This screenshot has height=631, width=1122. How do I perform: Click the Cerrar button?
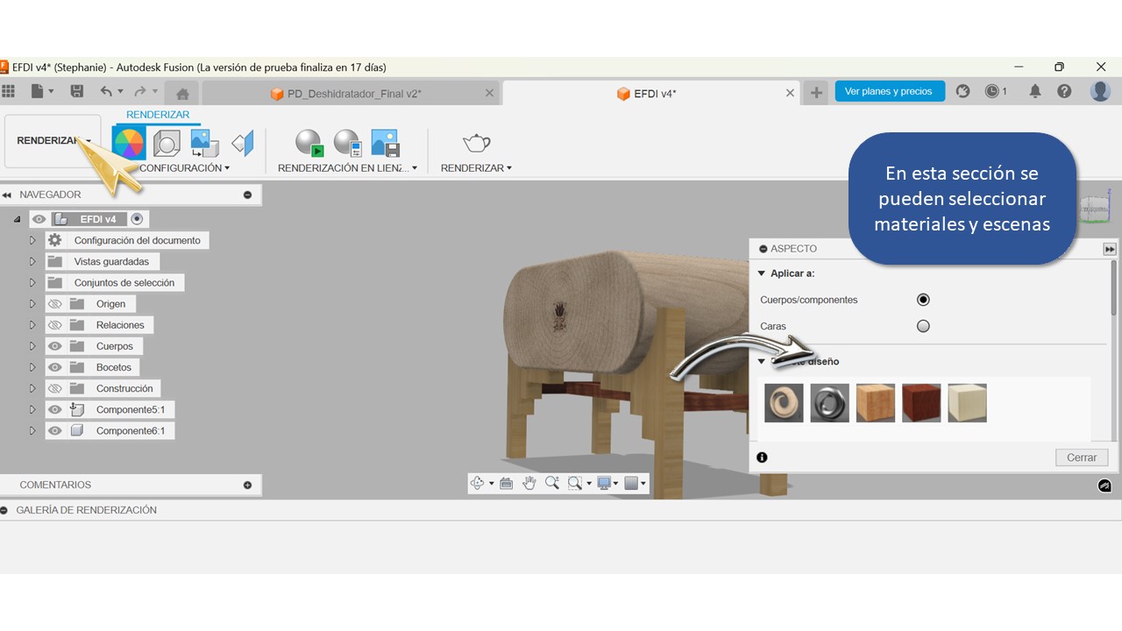point(1081,457)
